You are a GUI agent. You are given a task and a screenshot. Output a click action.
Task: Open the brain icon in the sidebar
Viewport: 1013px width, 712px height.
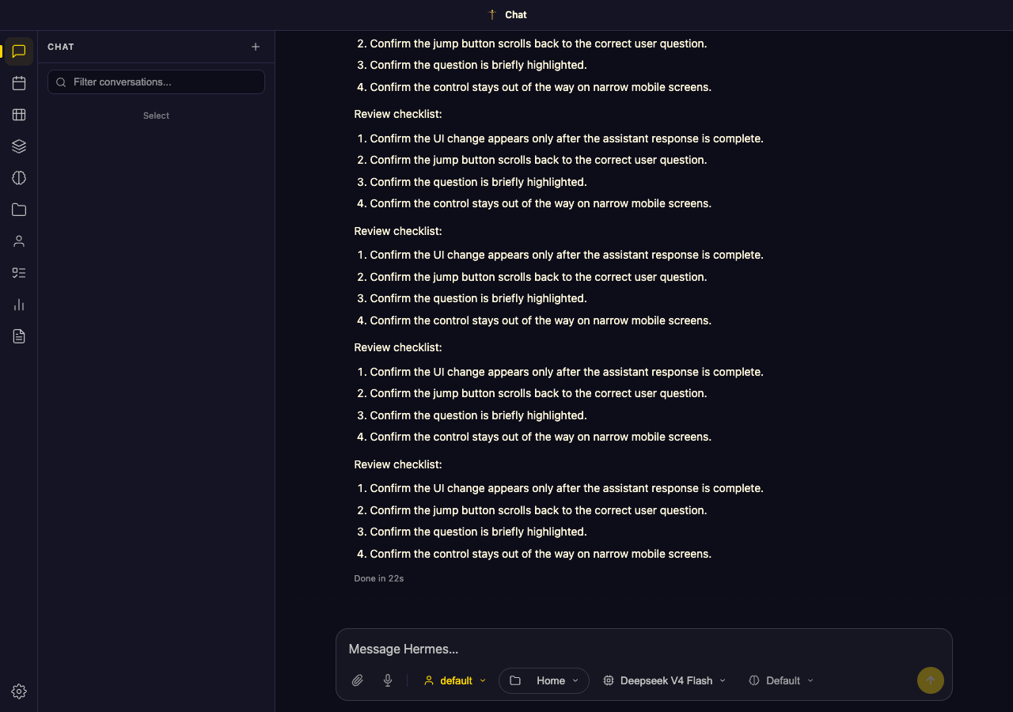[x=19, y=178]
